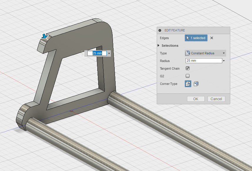Click the Radius input field in the dialog
This screenshot has height=171, width=252.
tap(203, 61)
